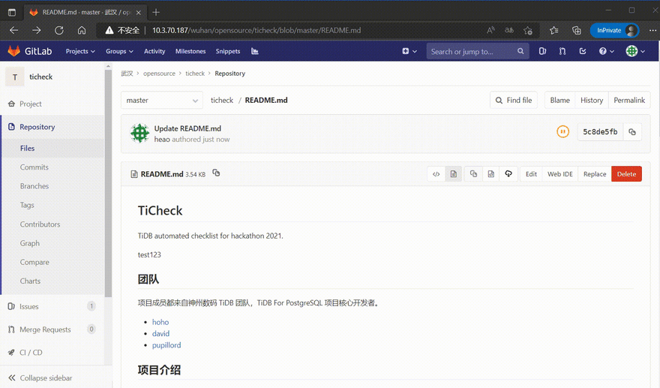
Task: Open the To-Do list navbar icon
Action: pyautogui.click(x=583, y=51)
